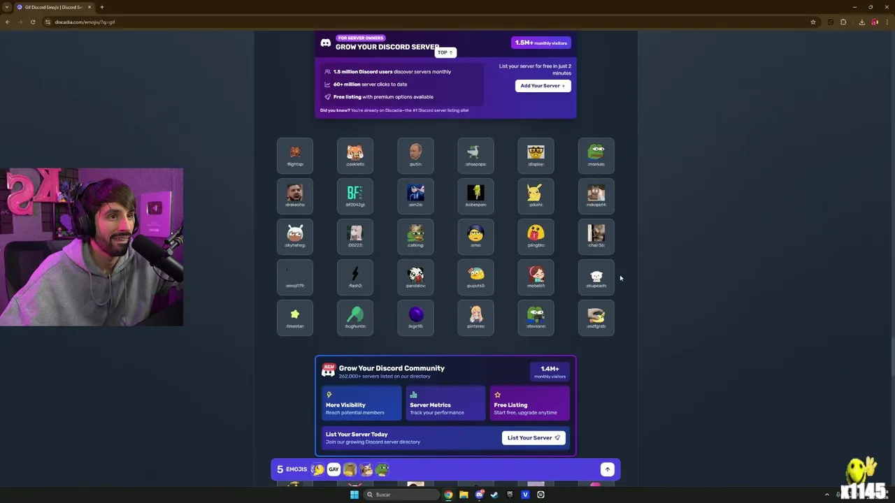Select the :catking: emoji
This screenshot has height=503, width=895.
415,237
